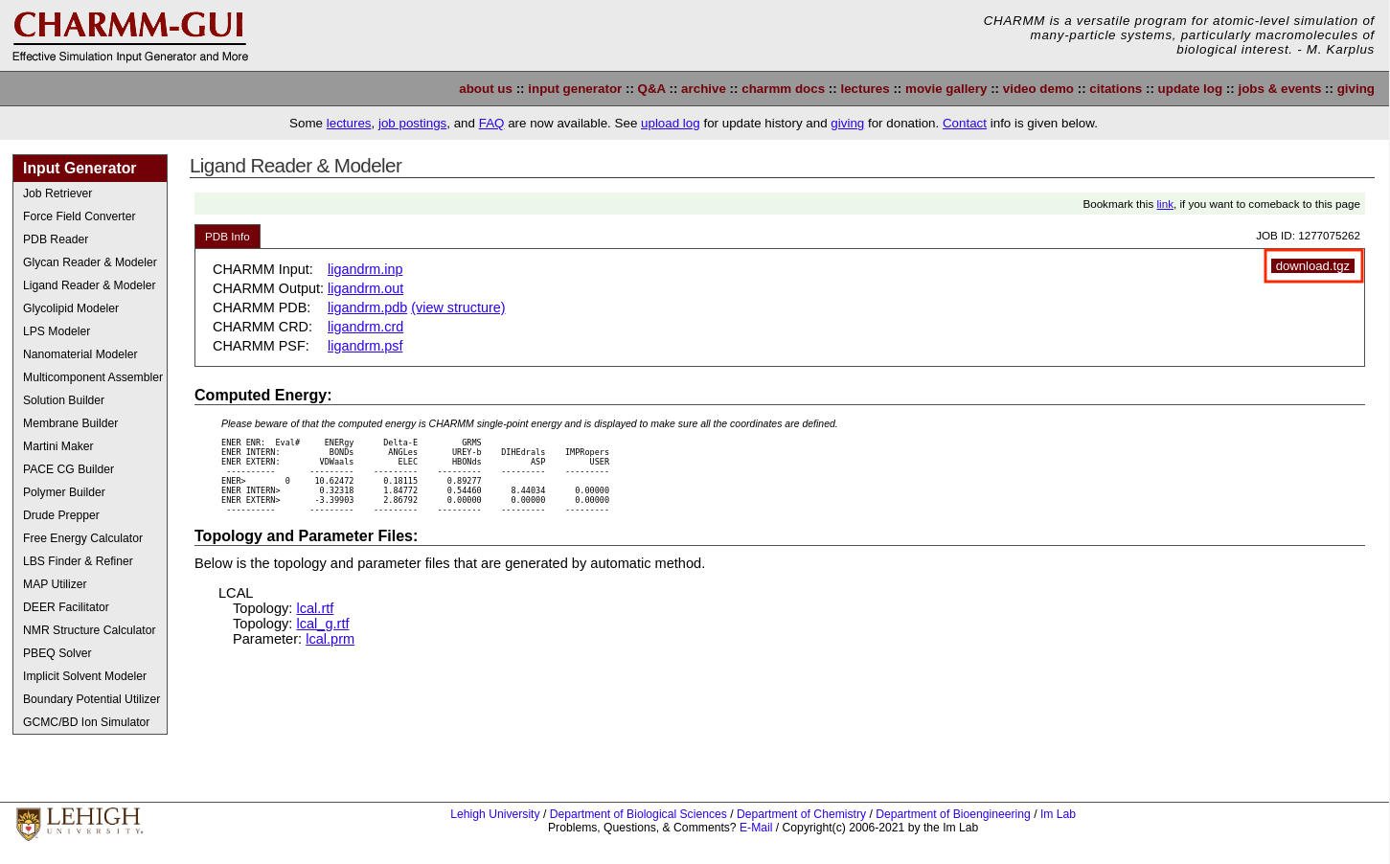
Task: Open Free Energy Calculator in sidebar
Action: 90,538
